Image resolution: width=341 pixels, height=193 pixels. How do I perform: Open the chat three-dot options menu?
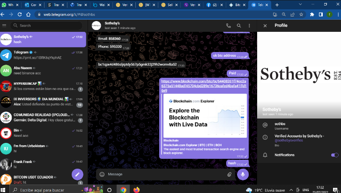(249, 26)
